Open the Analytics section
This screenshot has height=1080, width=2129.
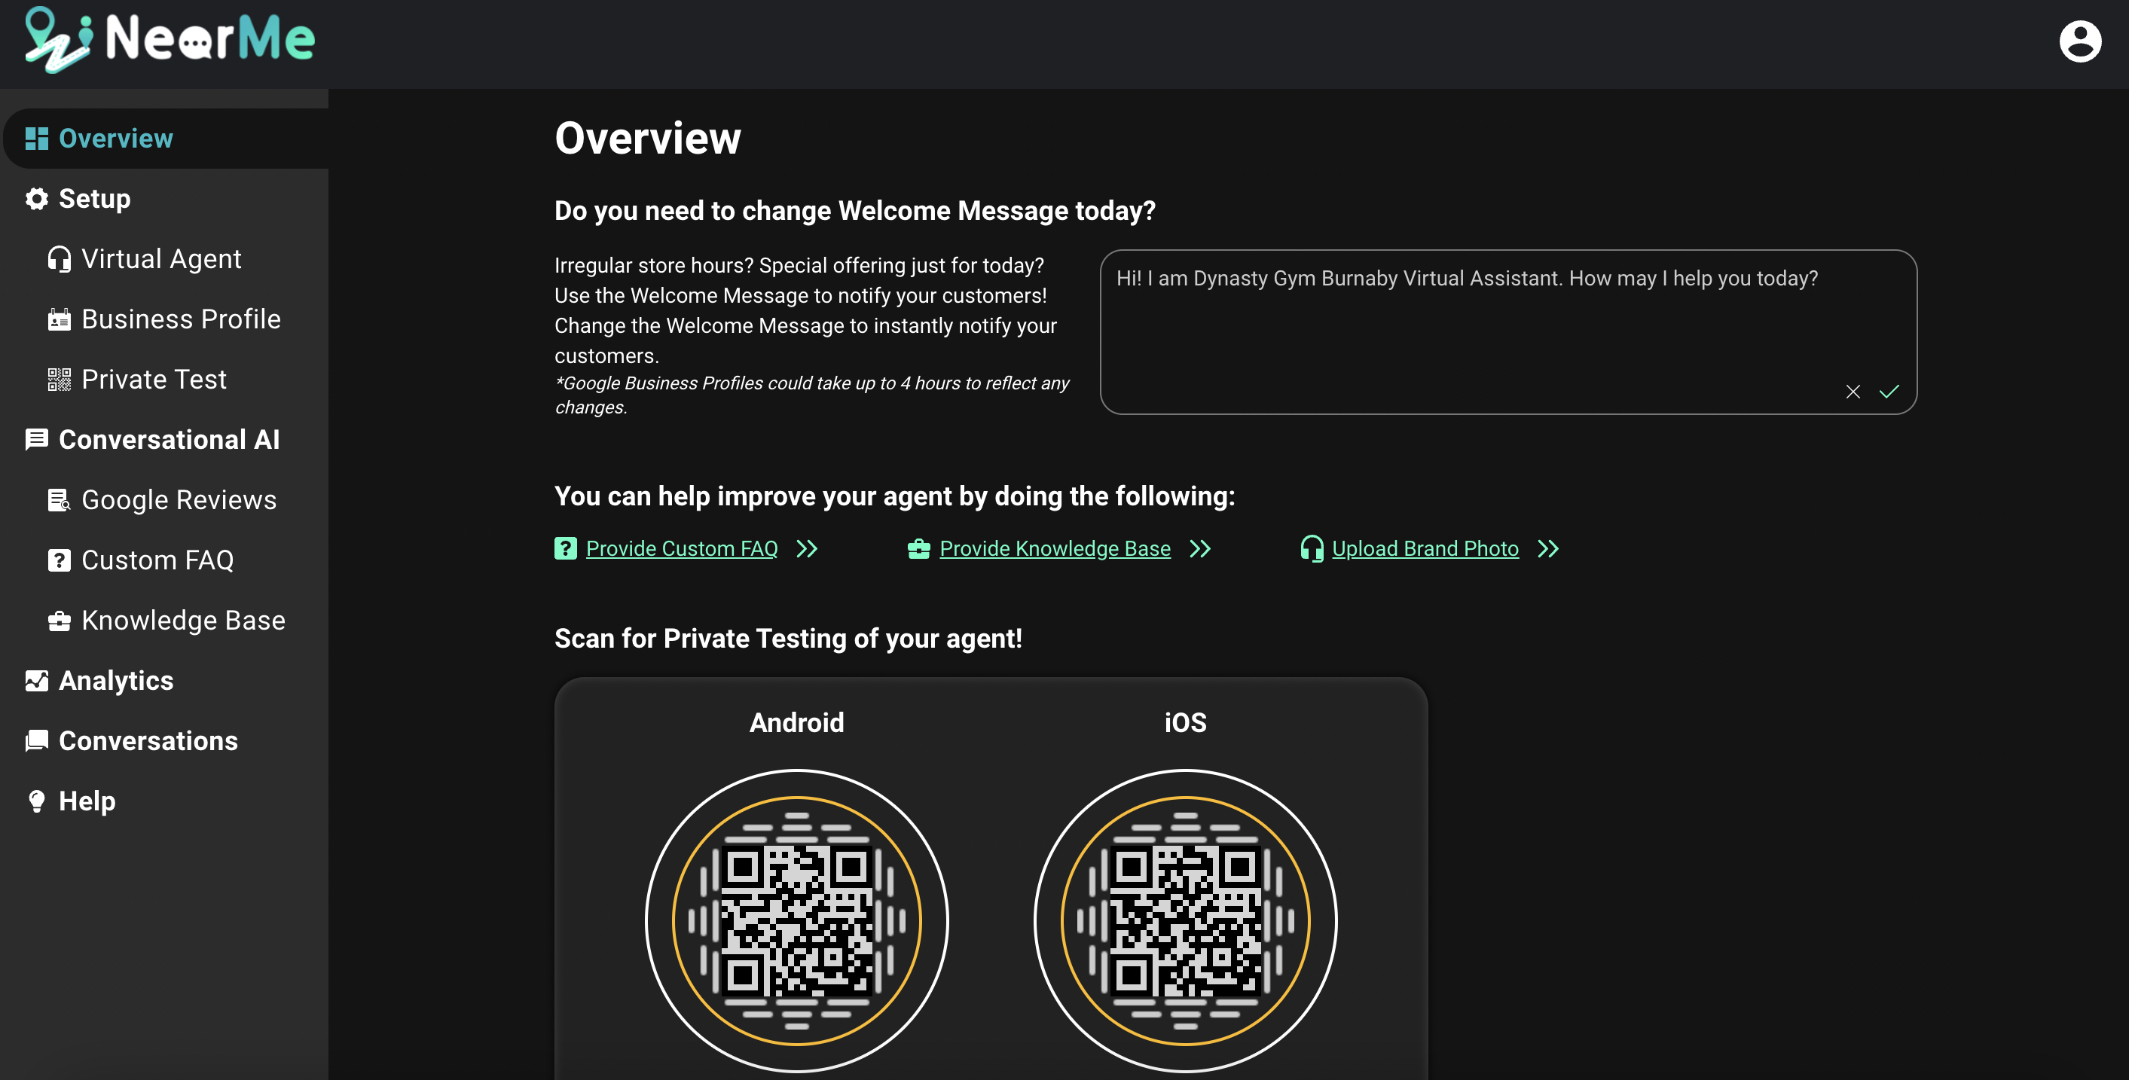[116, 681]
